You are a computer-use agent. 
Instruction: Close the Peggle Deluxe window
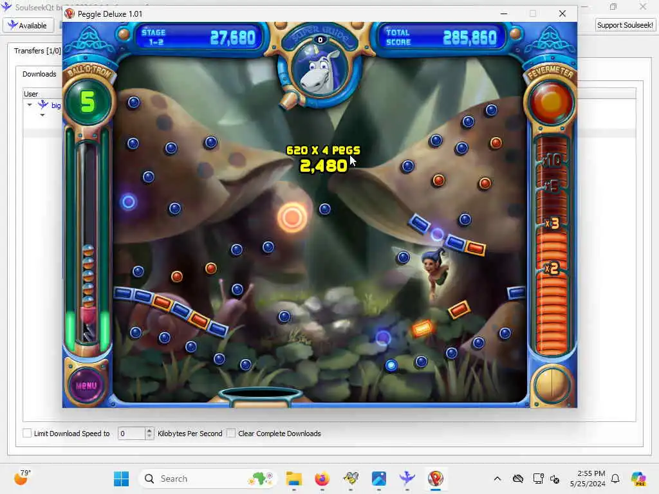562,14
